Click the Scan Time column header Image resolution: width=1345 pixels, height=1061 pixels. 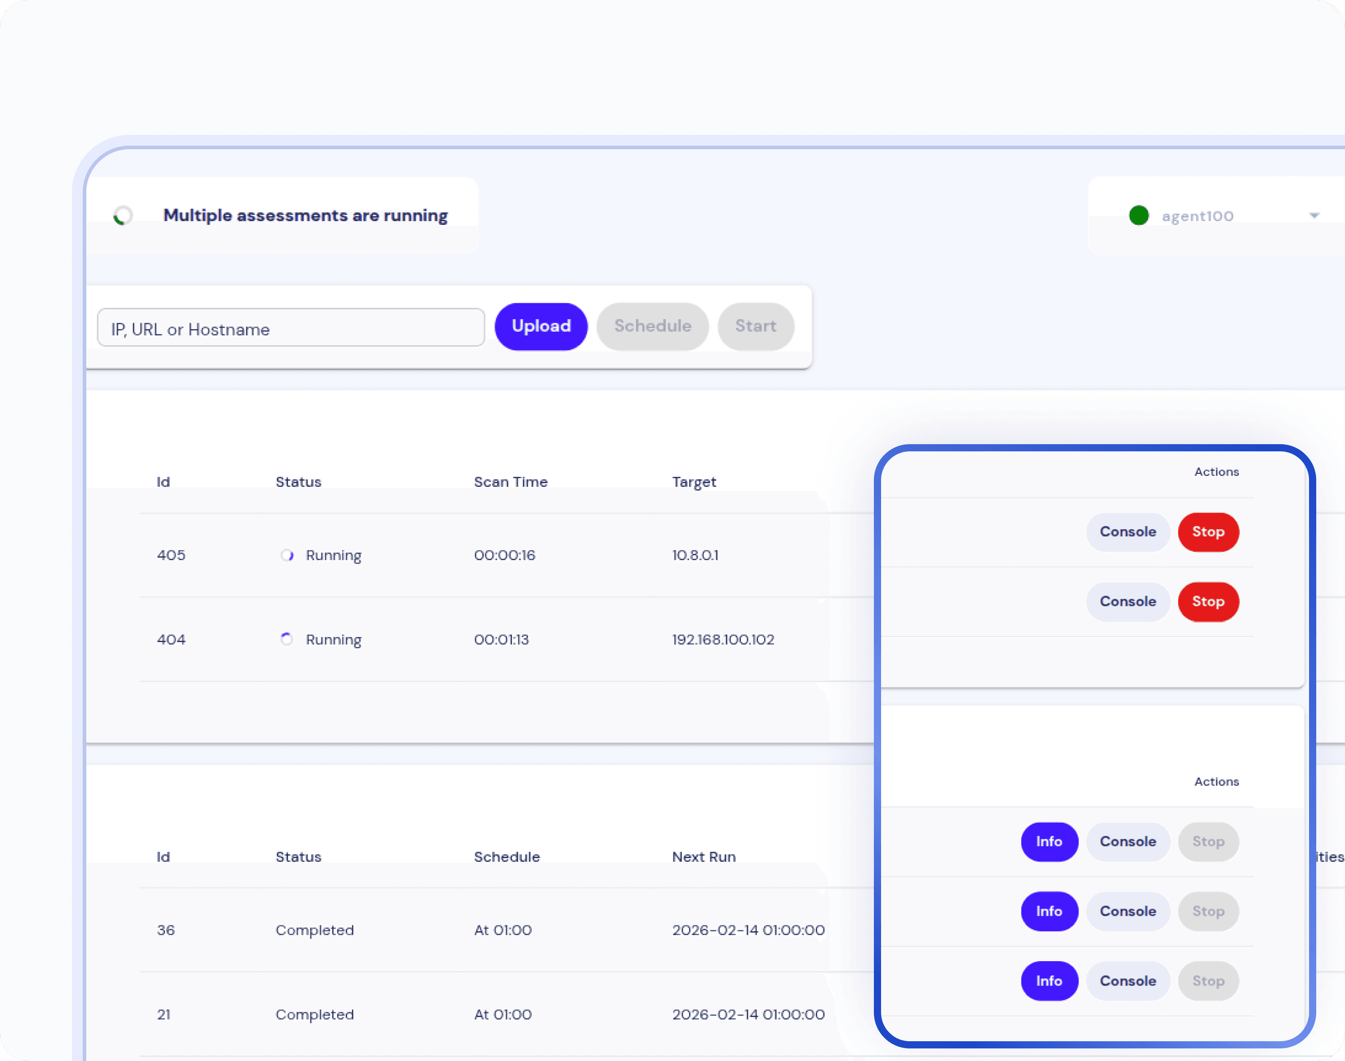[510, 482]
